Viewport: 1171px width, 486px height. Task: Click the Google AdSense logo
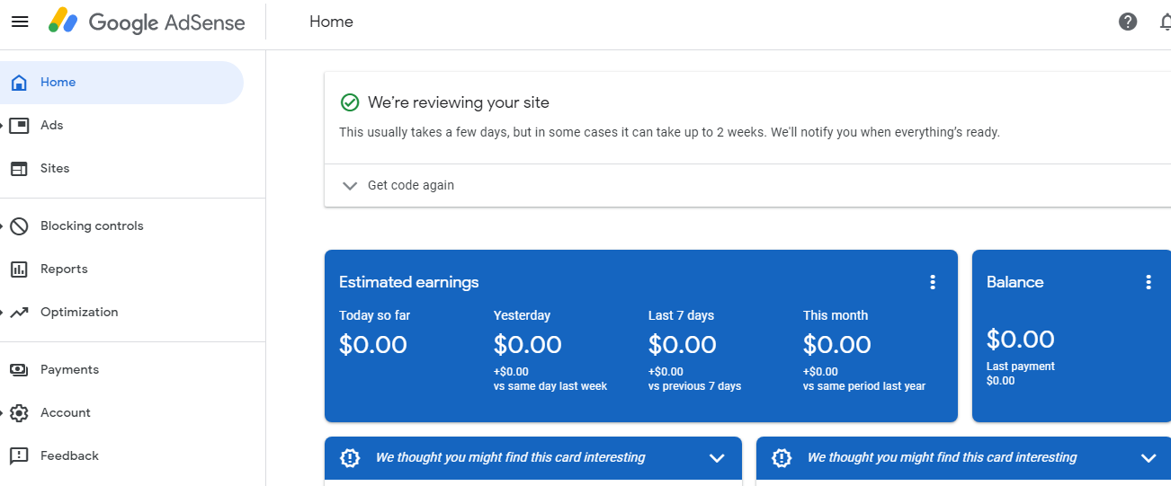[147, 22]
